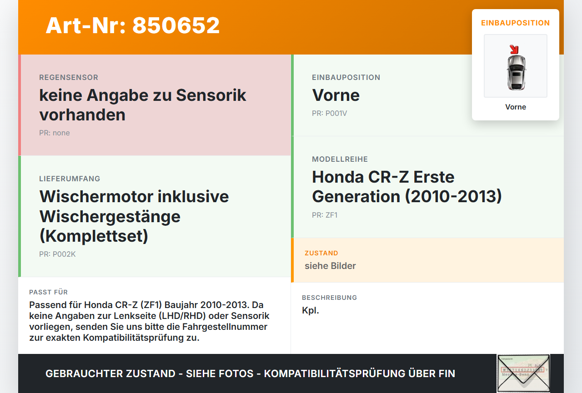Click the Zustand siehe Bilder box
The width and height of the screenshot is (582, 393).
pyautogui.click(x=427, y=260)
